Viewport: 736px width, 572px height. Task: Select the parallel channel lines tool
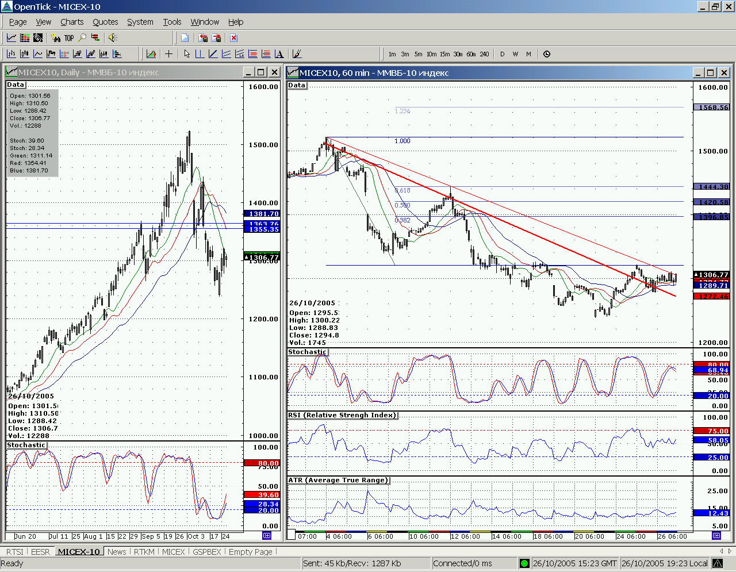(226, 54)
